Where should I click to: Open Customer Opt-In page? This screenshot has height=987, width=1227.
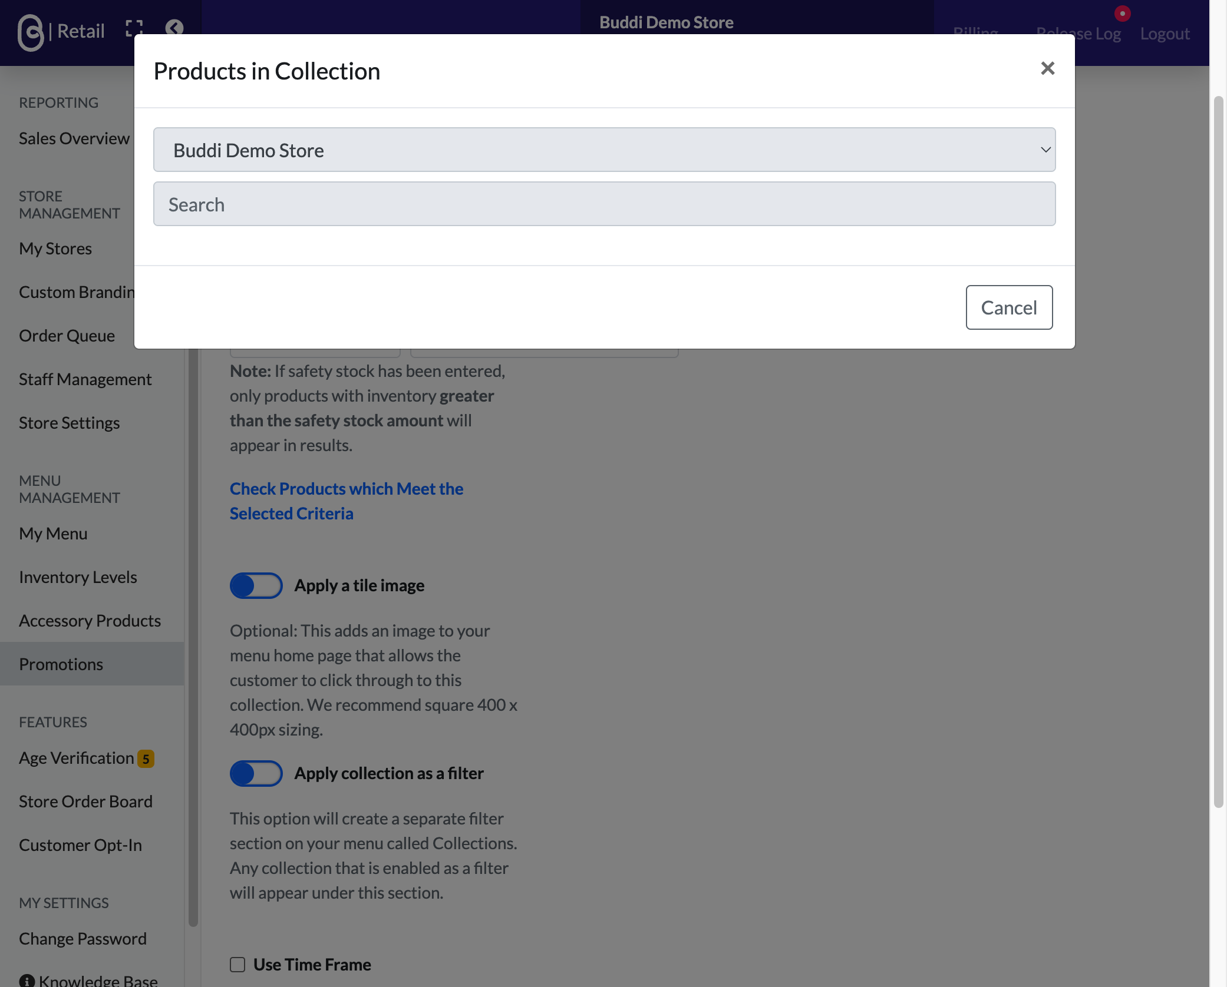81,845
